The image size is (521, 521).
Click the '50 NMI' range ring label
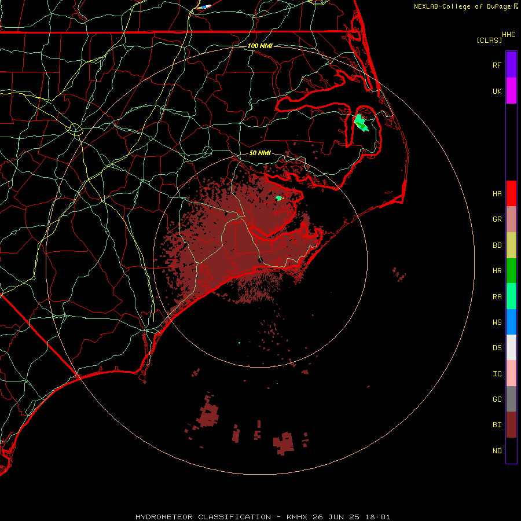pyautogui.click(x=260, y=153)
